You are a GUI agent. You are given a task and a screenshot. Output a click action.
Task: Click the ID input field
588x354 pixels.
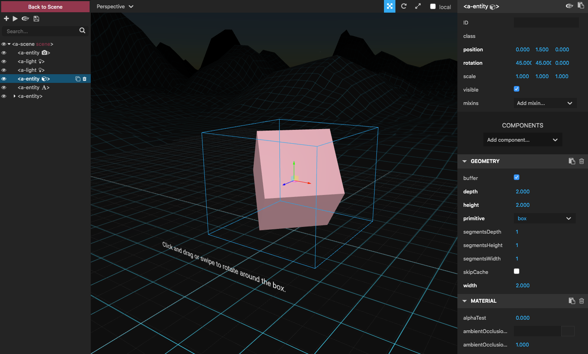[x=546, y=22]
